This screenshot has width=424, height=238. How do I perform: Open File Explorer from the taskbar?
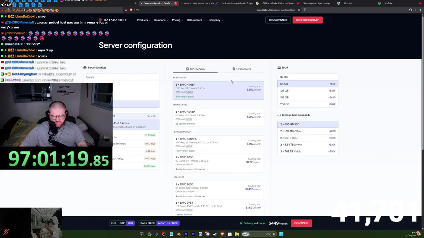click(237, 234)
